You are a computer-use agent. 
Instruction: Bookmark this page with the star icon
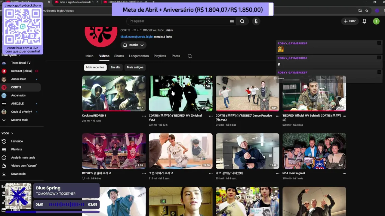(x=367, y=11)
